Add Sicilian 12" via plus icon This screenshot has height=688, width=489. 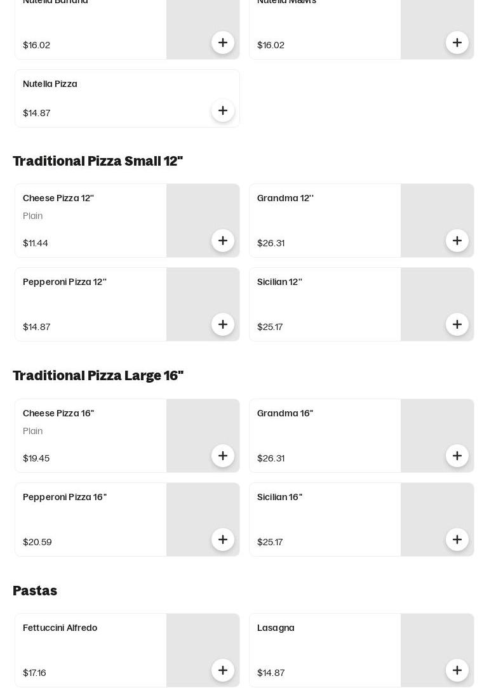tap(457, 324)
